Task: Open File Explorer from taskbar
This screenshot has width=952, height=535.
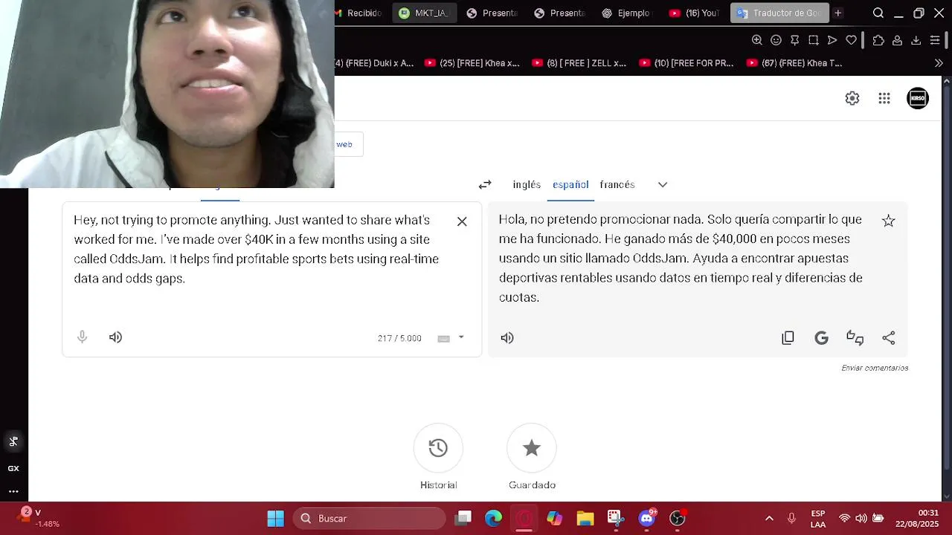Action: [585, 519]
